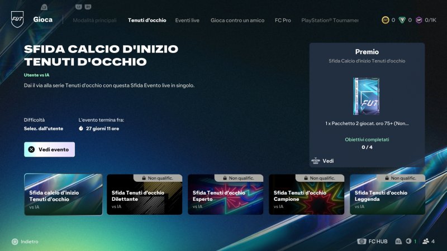The image size is (447, 251).
Task: Switch to the Eventi live tab
Action: (187, 20)
